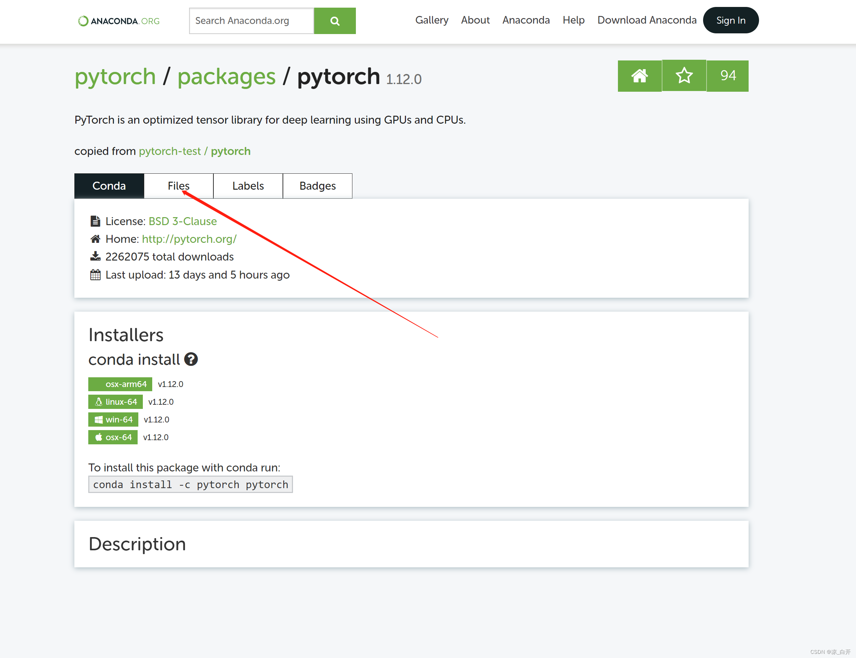Click the 94 stars count
This screenshot has width=856, height=658.
coord(728,76)
